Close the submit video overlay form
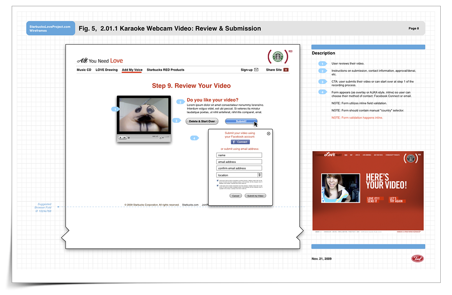This screenshot has width=452, height=295. tap(268, 134)
